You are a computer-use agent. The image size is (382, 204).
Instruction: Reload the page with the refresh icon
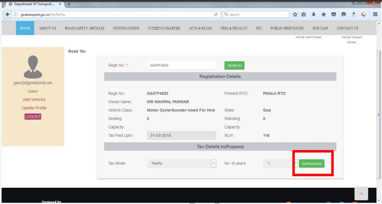coord(216,14)
